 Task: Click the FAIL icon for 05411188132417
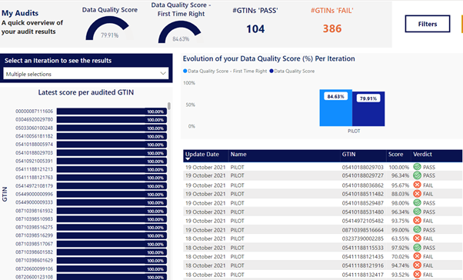pos(417,275)
